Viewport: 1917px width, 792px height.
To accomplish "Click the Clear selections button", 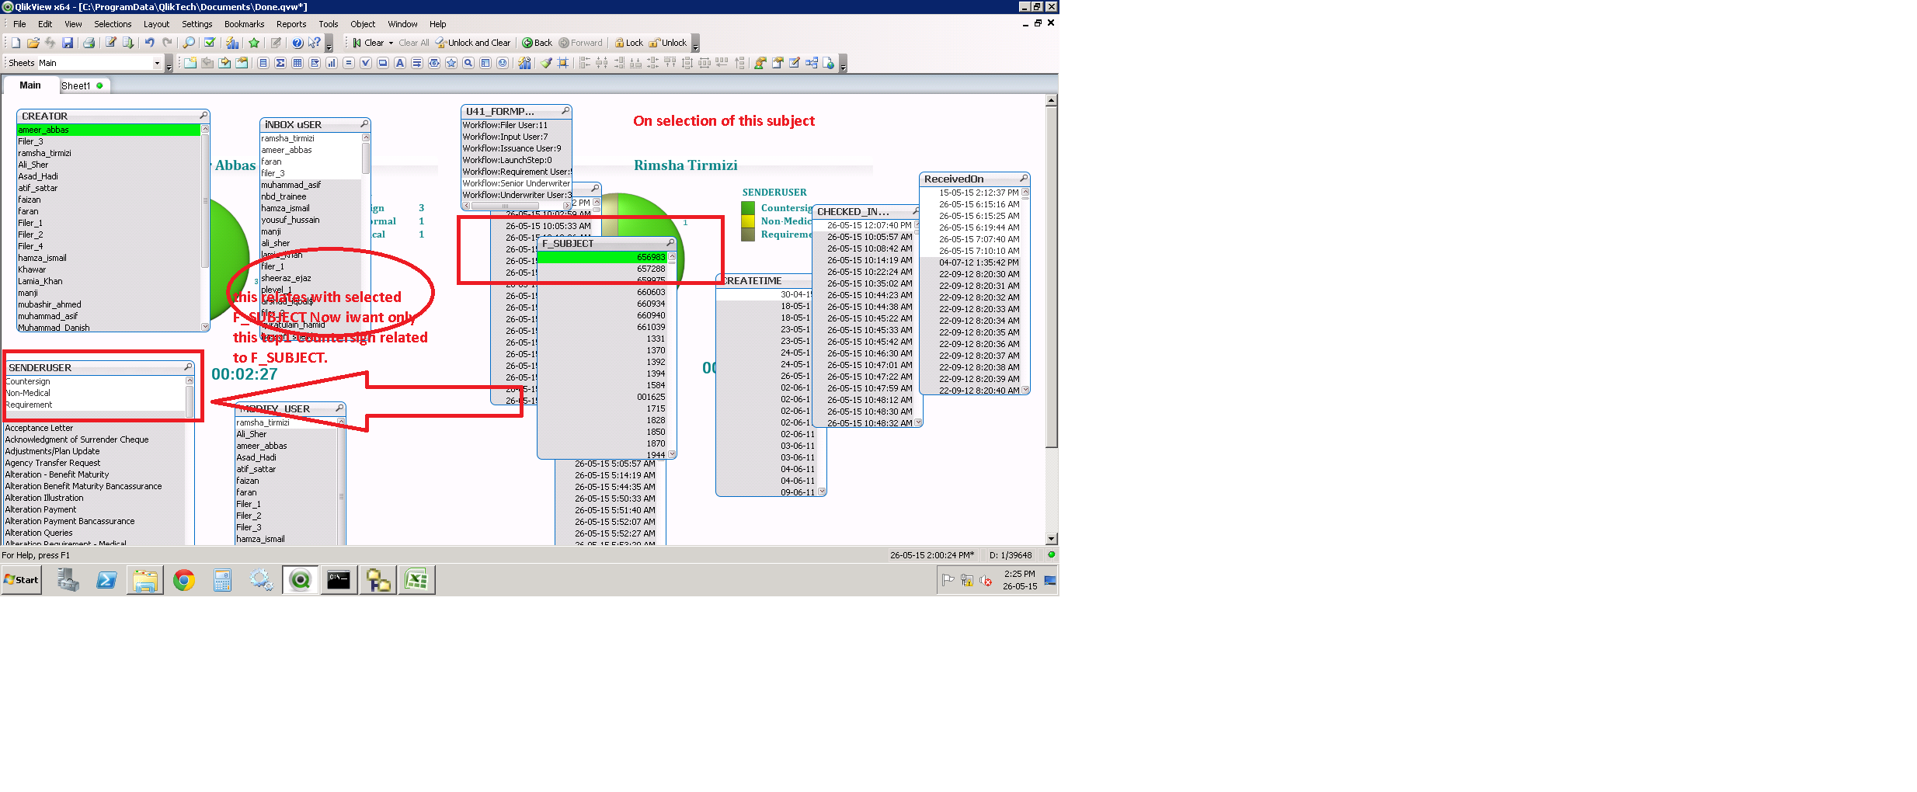I will point(368,43).
